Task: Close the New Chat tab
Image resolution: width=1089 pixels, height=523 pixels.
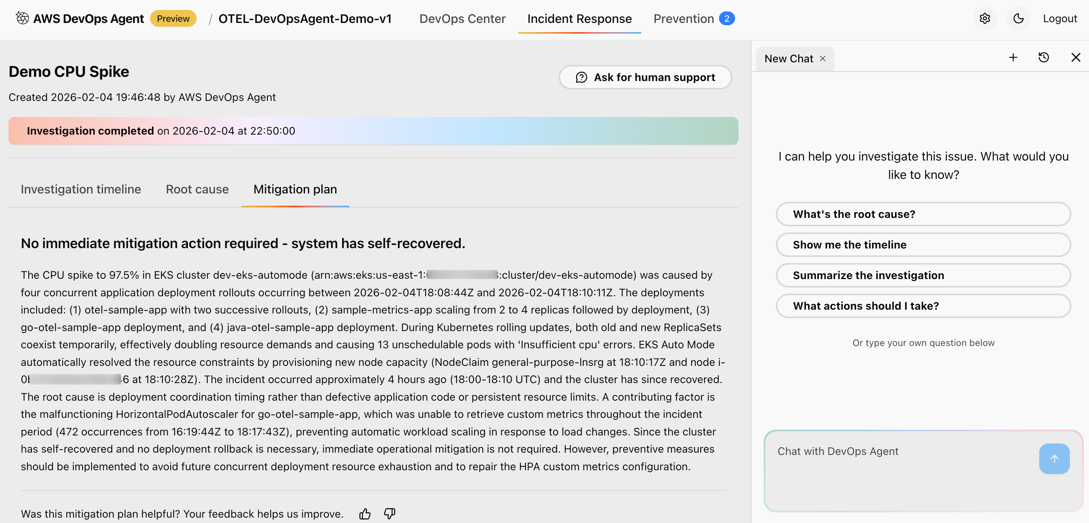Action: (x=823, y=58)
